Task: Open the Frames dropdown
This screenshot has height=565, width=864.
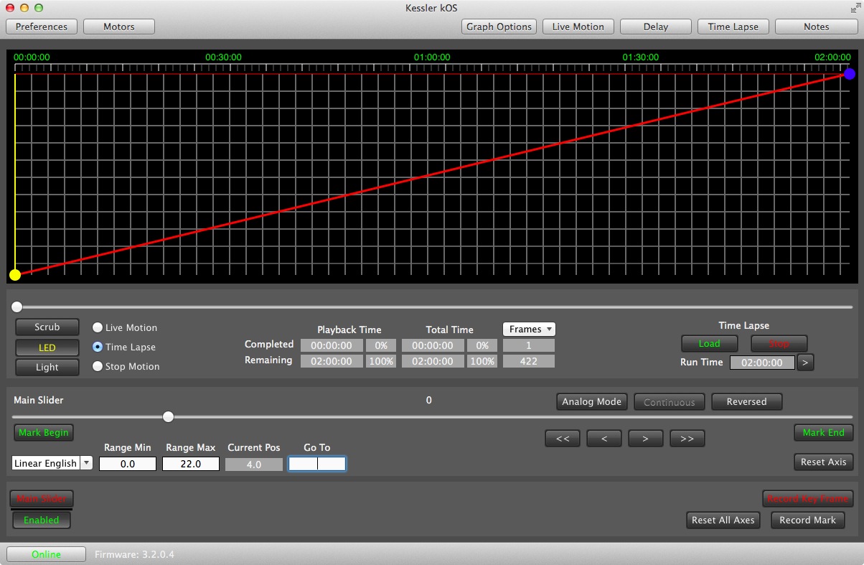Action: pos(529,329)
